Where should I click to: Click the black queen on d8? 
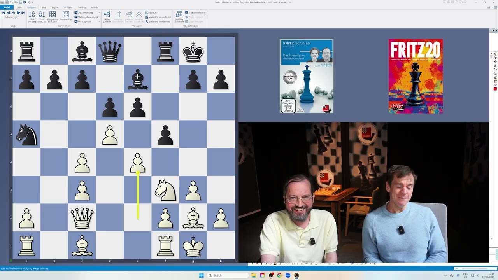point(110,52)
